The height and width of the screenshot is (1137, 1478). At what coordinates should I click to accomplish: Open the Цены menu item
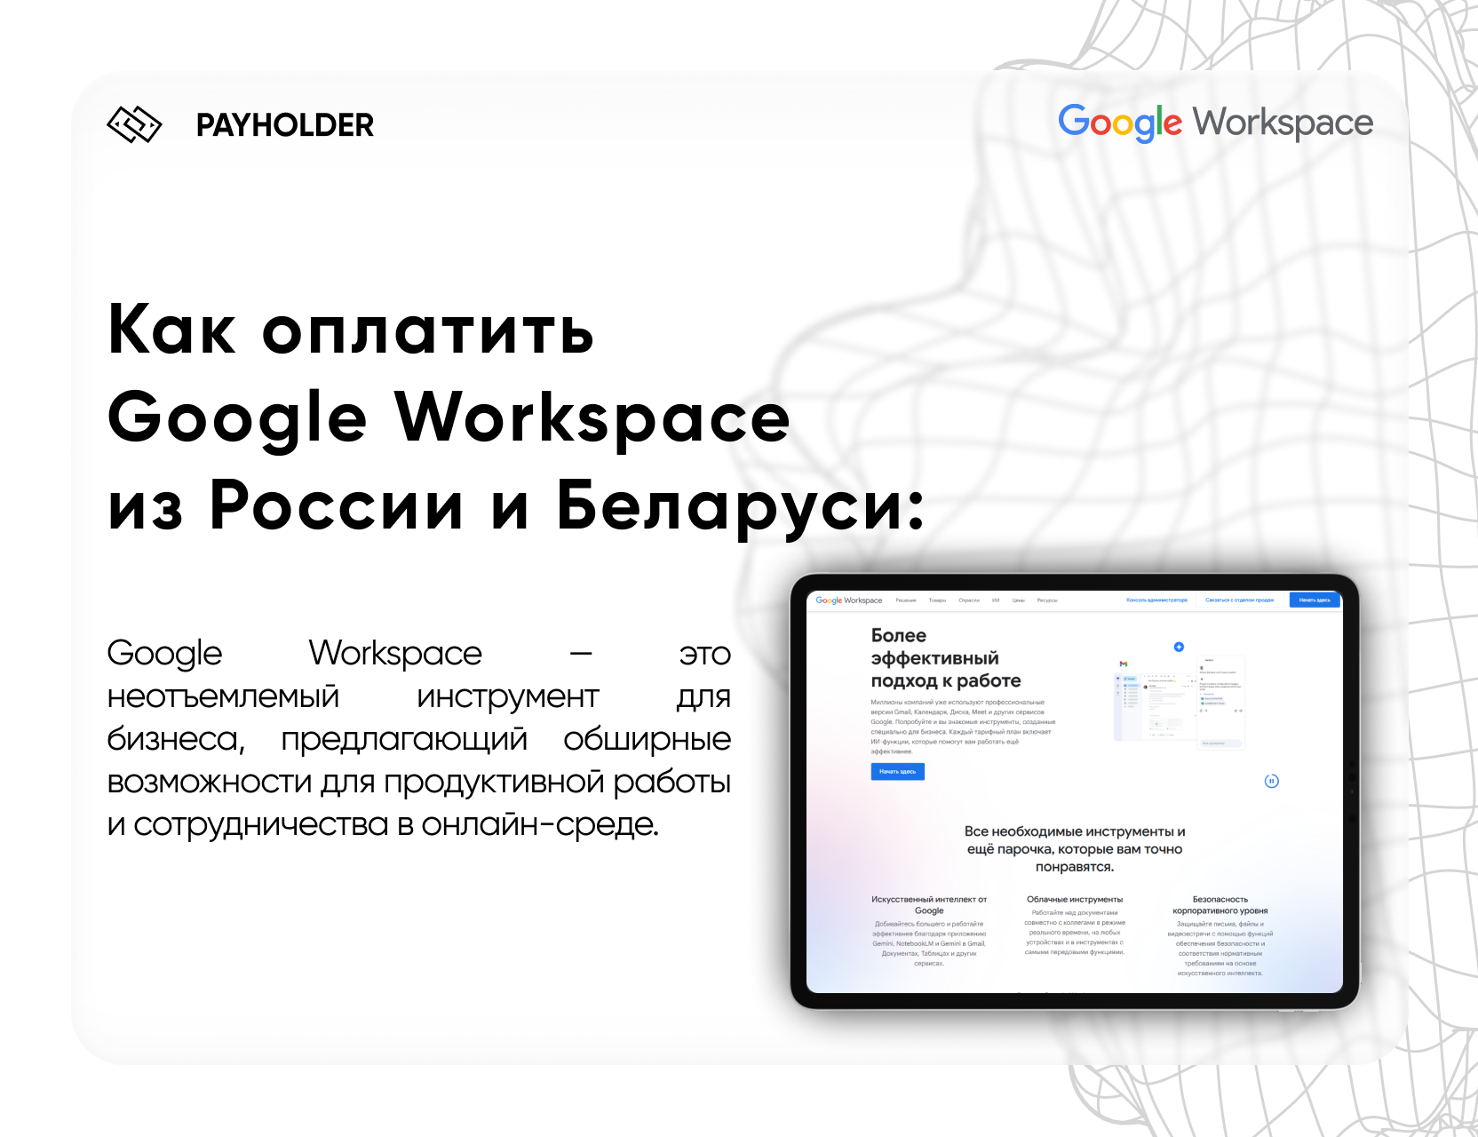click(1019, 600)
